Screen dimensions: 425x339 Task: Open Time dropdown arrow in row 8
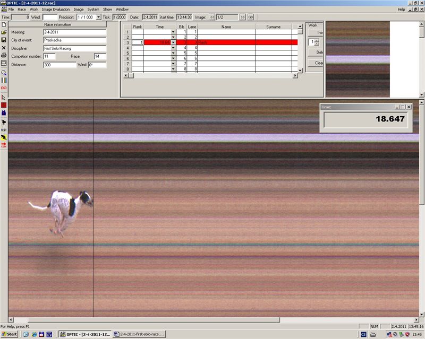(173, 69)
